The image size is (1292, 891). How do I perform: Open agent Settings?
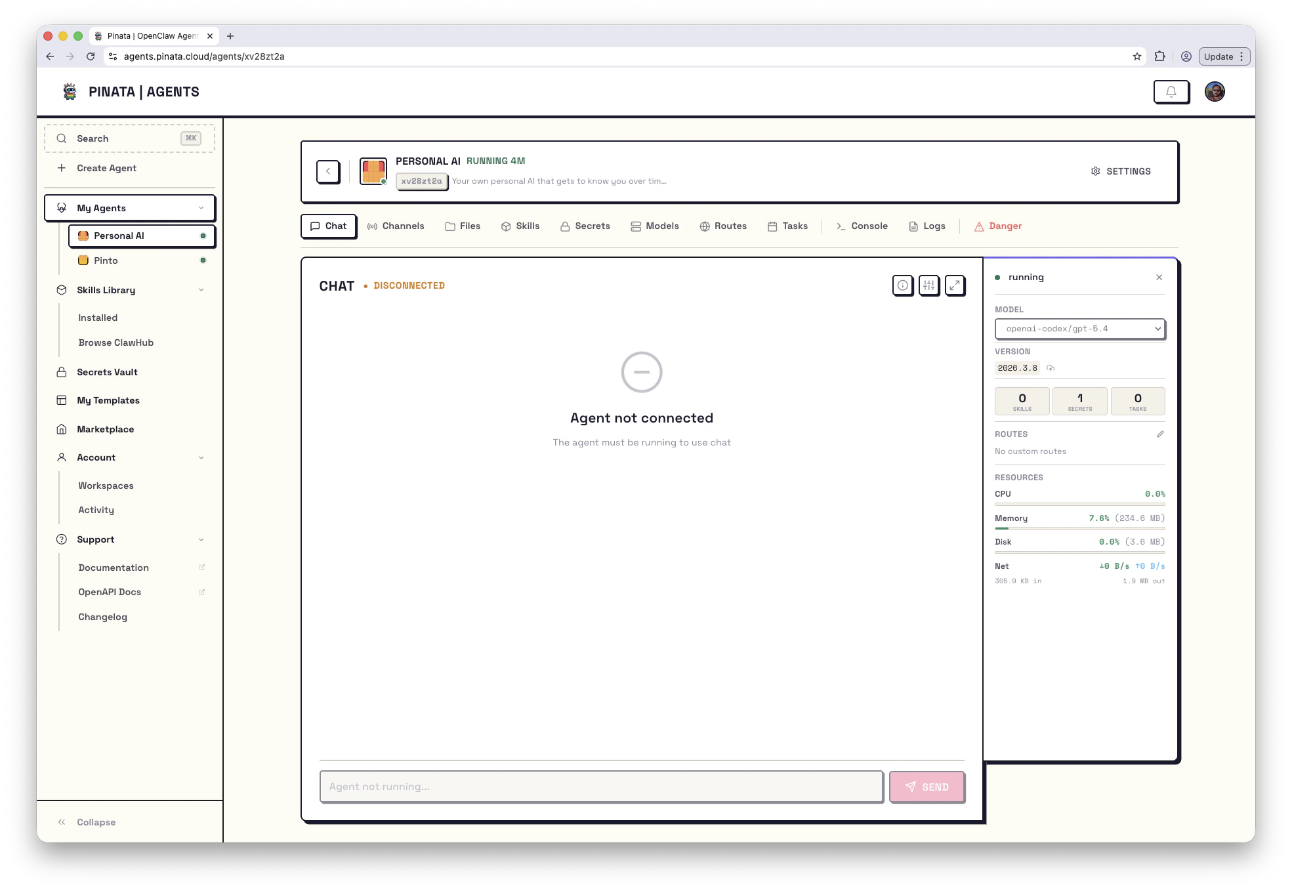tap(1121, 171)
